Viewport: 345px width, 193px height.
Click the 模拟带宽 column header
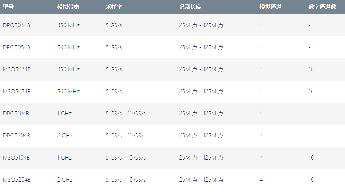point(68,7)
